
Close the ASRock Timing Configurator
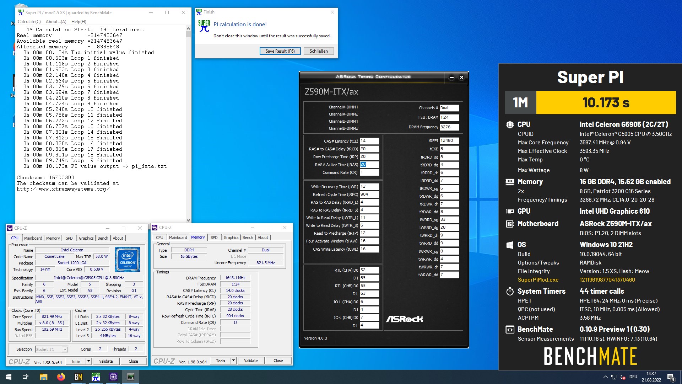461,77
